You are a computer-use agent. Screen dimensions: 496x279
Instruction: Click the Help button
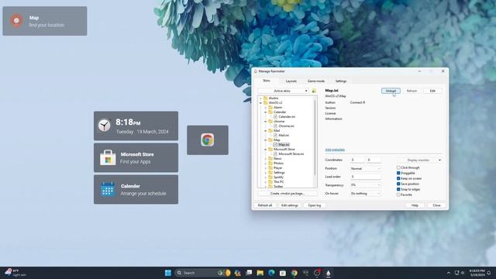pyautogui.click(x=415, y=205)
